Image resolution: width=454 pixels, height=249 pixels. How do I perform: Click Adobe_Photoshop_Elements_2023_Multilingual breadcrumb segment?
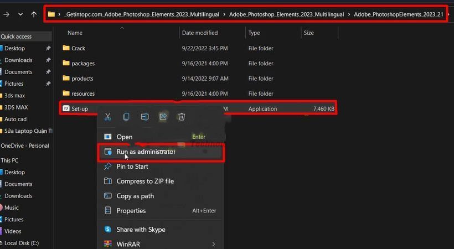coord(287,14)
